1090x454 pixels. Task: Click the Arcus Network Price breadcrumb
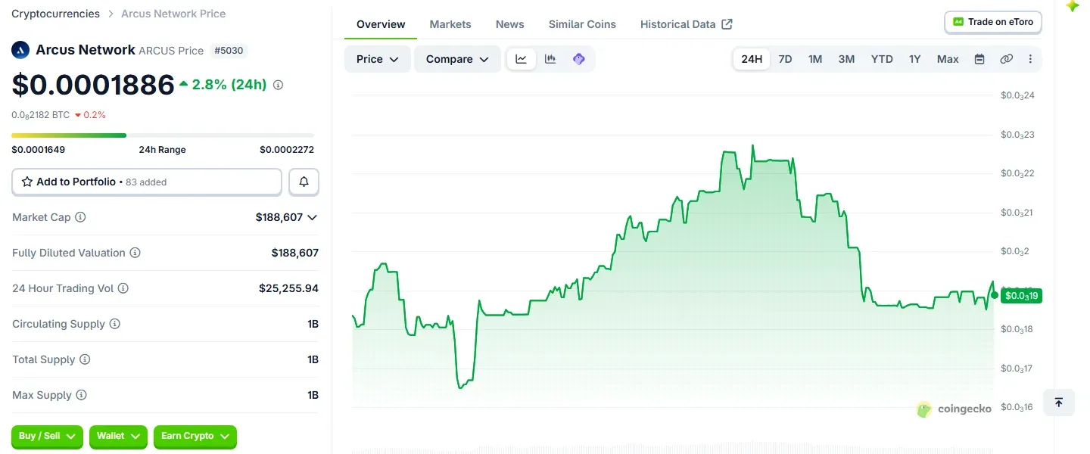173,14
